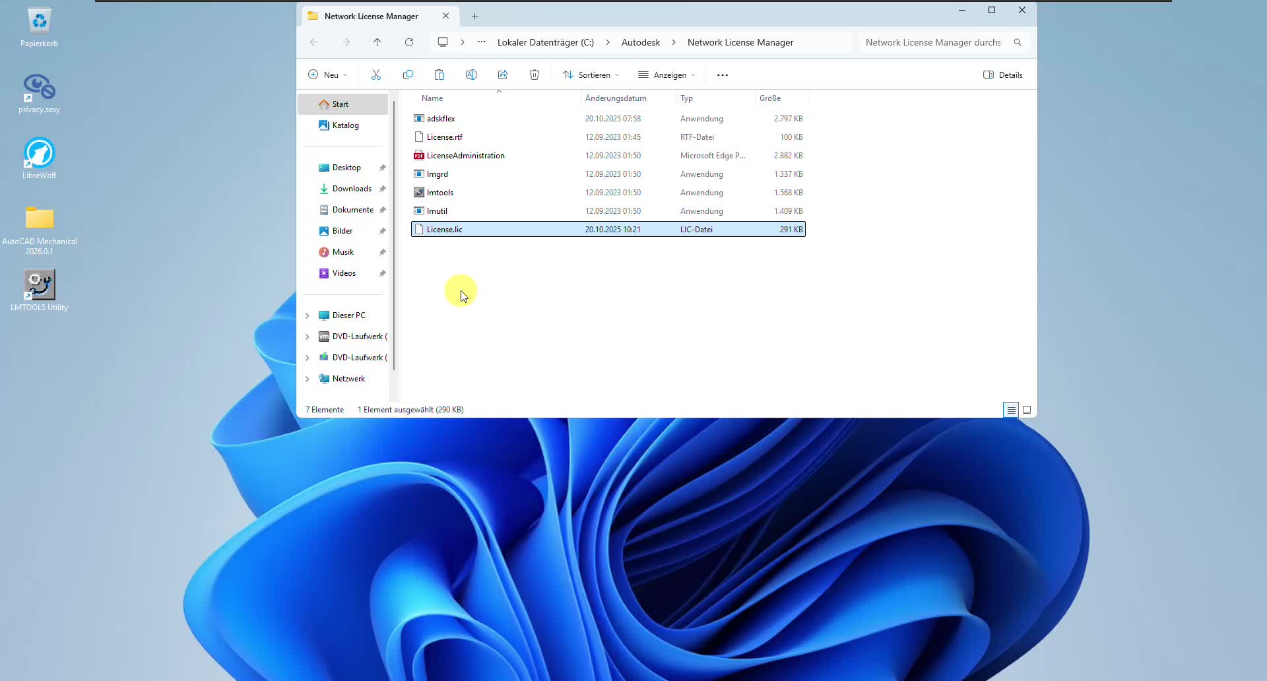Click Autodesk in the breadcrumb path
1267x681 pixels.
point(640,42)
